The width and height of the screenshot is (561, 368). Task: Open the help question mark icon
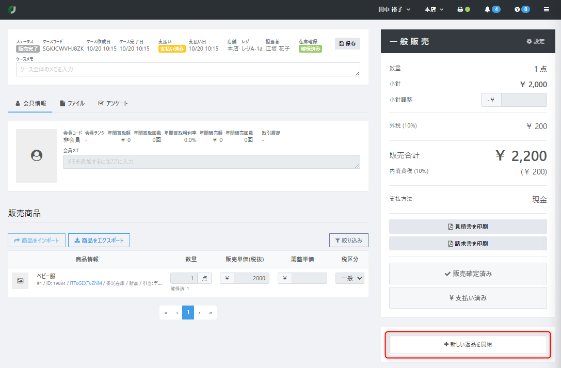[517, 10]
